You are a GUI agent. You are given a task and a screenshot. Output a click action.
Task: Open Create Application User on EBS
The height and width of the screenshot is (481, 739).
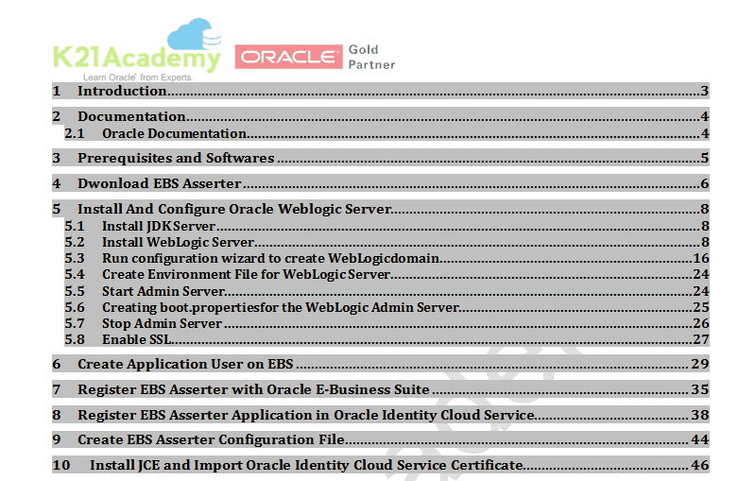(x=185, y=364)
